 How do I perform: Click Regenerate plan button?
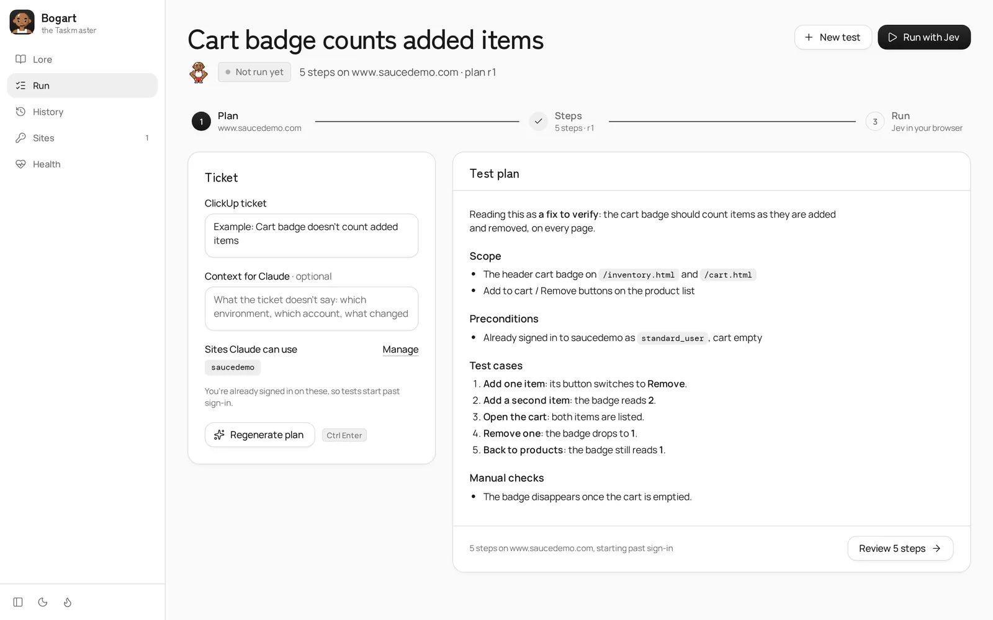(259, 435)
